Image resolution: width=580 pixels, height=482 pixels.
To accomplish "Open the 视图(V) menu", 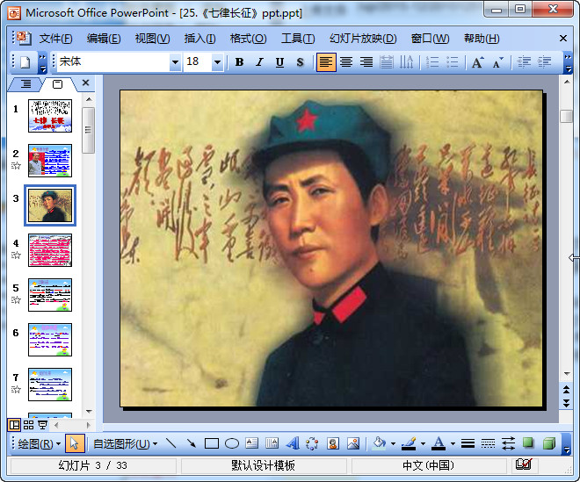I will click(152, 39).
